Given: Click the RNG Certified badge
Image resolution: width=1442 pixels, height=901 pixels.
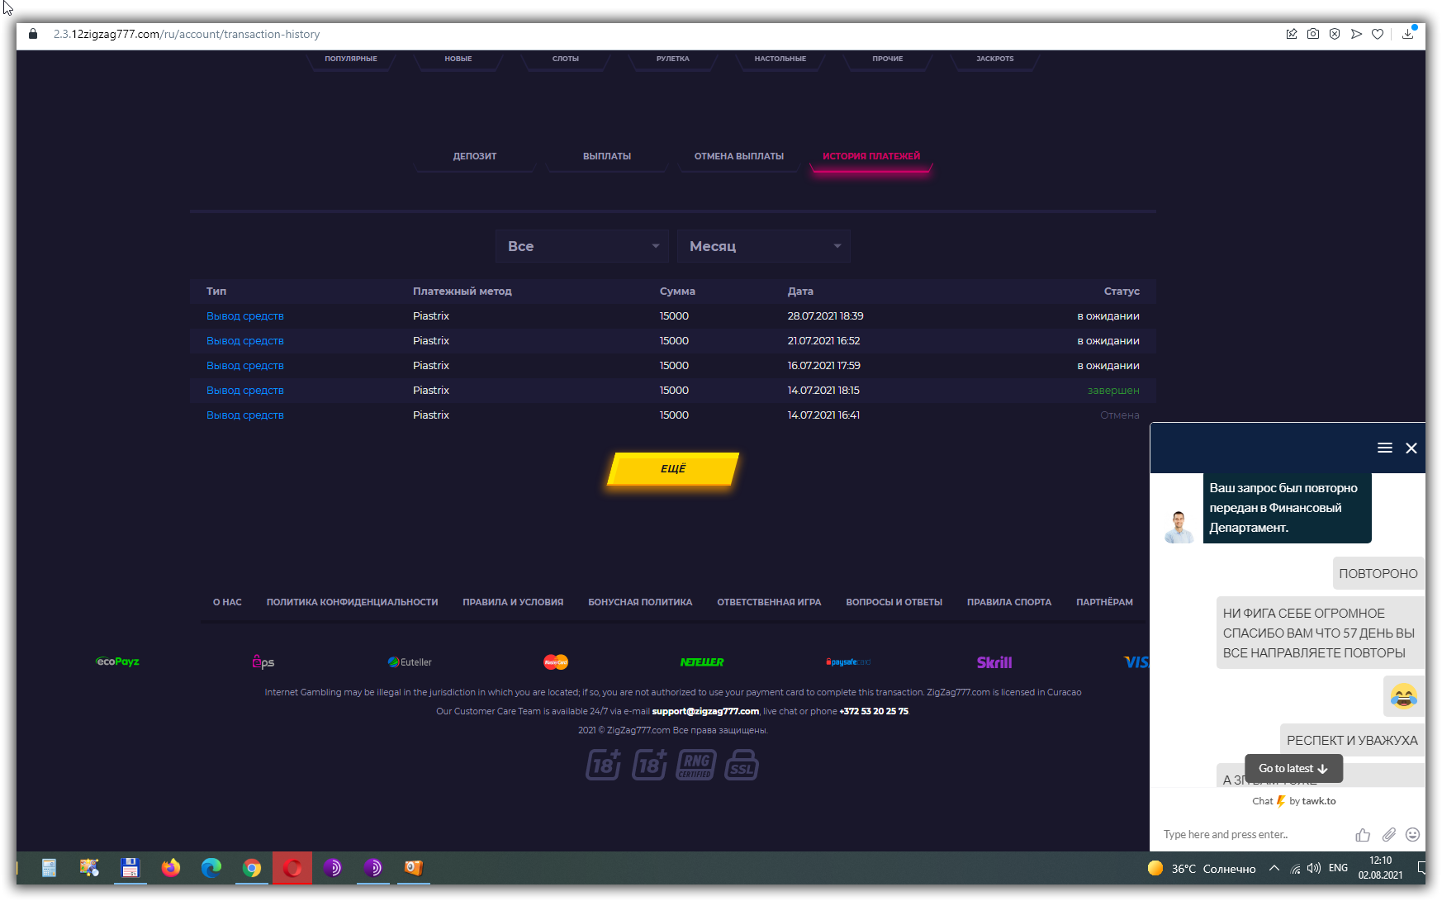Looking at the screenshot, I should click(x=695, y=765).
